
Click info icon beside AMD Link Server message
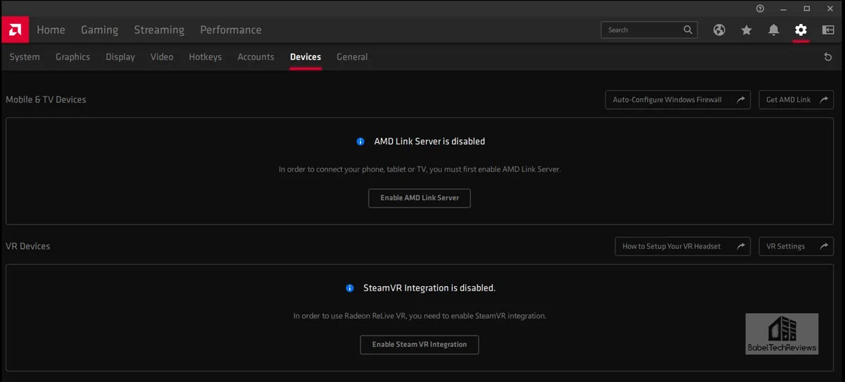tap(361, 141)
